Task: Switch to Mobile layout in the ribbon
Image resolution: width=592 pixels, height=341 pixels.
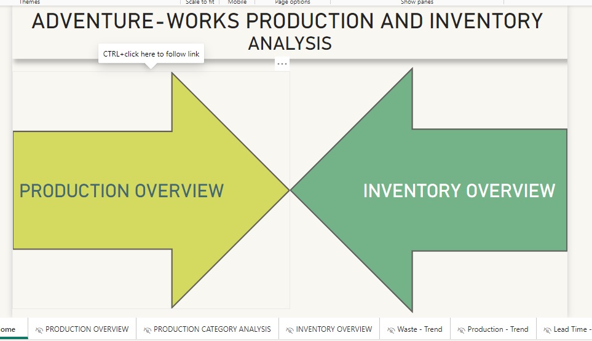Action: (x=237, y=2)
